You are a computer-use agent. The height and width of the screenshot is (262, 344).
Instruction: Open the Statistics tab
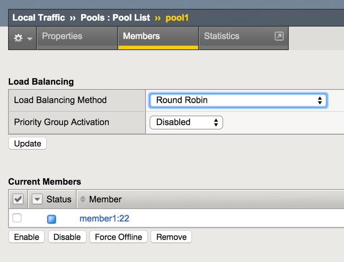click(222, 36)
